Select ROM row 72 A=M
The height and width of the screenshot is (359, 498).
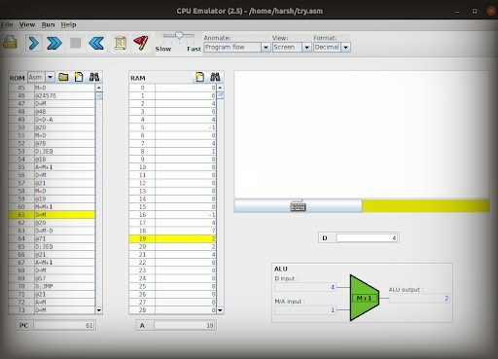(52, 303)
